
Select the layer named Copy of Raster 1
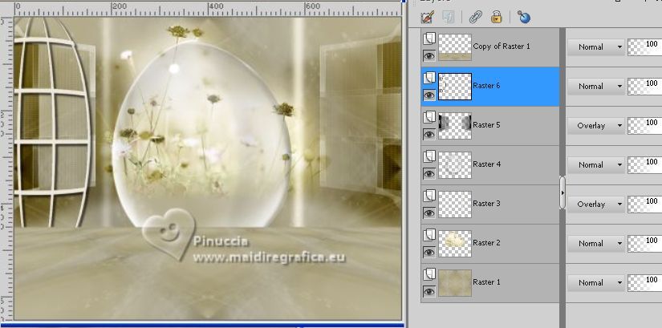502,46
